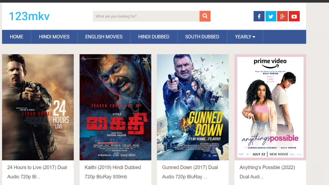Click the Kaithi movie poster

[115, 107]
